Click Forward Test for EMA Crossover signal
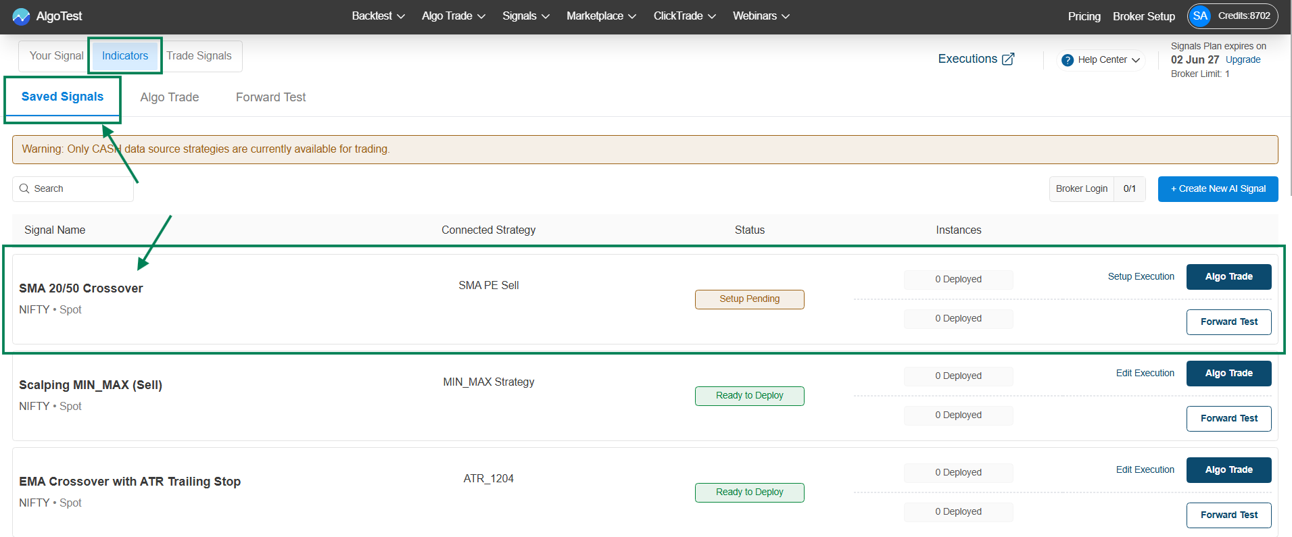1292x537 pixels. [1228, 515]
